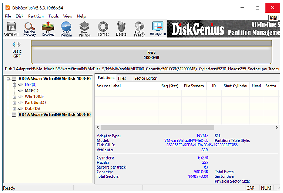Click the File System column header
This screenshot has width=283, height=193.
coord(194,86)
